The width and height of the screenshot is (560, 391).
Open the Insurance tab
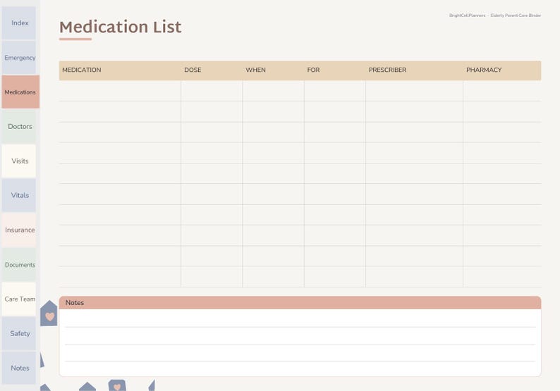click(19, 230)
